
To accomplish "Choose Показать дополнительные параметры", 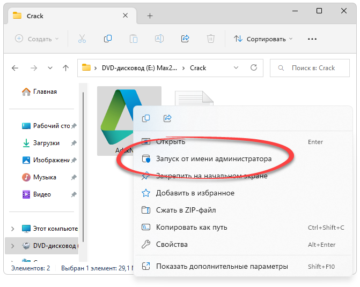I will (x=243, y=267).
